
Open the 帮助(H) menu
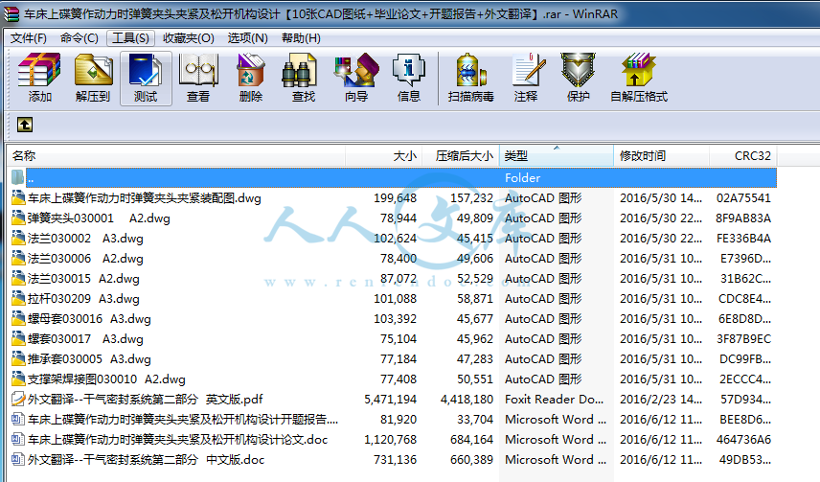[x=301, y=38]
